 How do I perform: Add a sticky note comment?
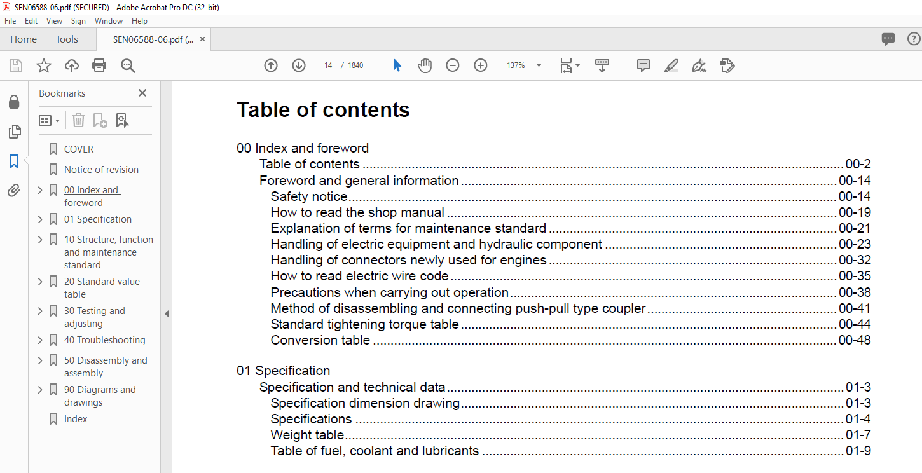(x=643, y=65)
